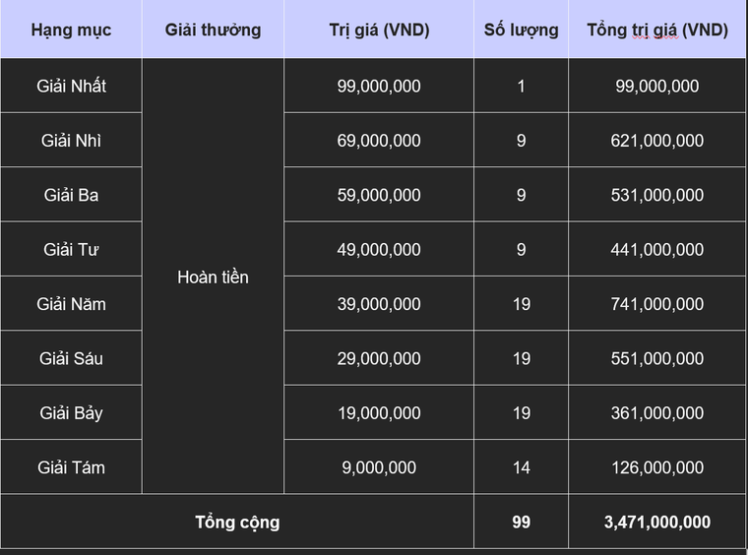Viewport: 748px width, 555px height.
Task: Click the "Tổng trị giá (VND)" header
Action: coord(657,30)
